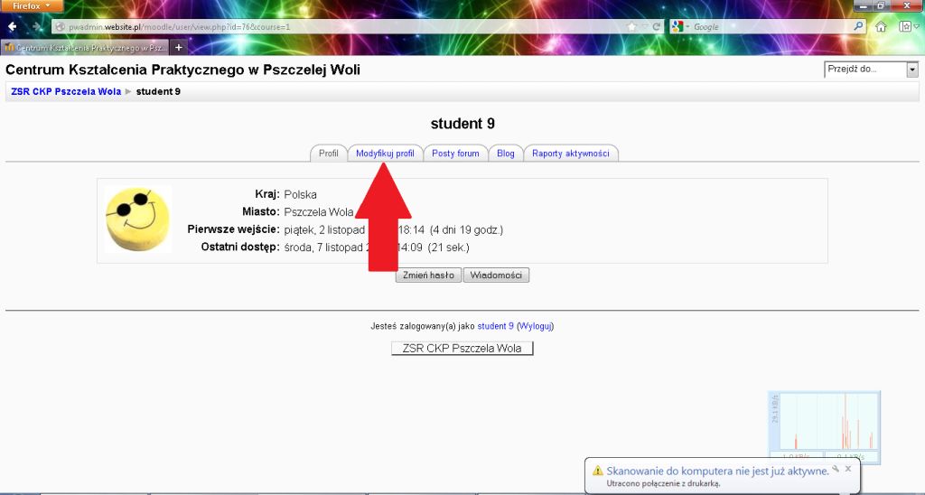Bookmark this page with the star icon
The width and height of the screenshot is (925, 495).
pyautogui.click(x=631, y=26)
